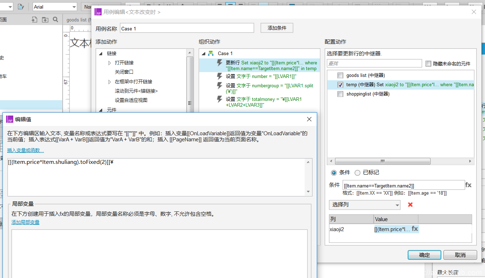Select 设置自适应视图 action
This screenshot has width=485, height=278.
(131, 100)
